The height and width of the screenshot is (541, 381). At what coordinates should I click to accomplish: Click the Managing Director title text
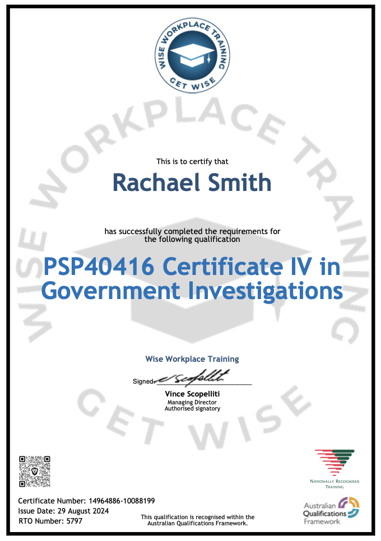click(x=192, y=402)
